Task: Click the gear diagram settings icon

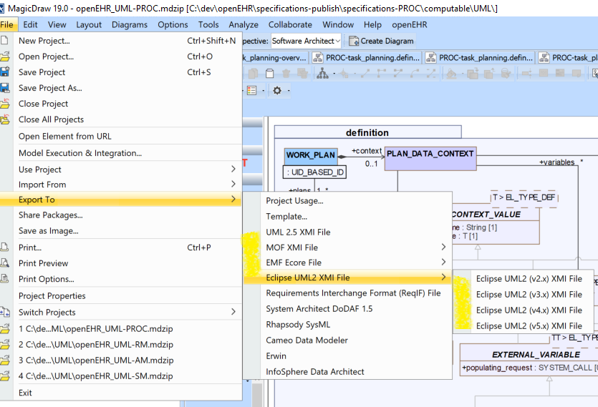Action: click(x=277, y=91)
